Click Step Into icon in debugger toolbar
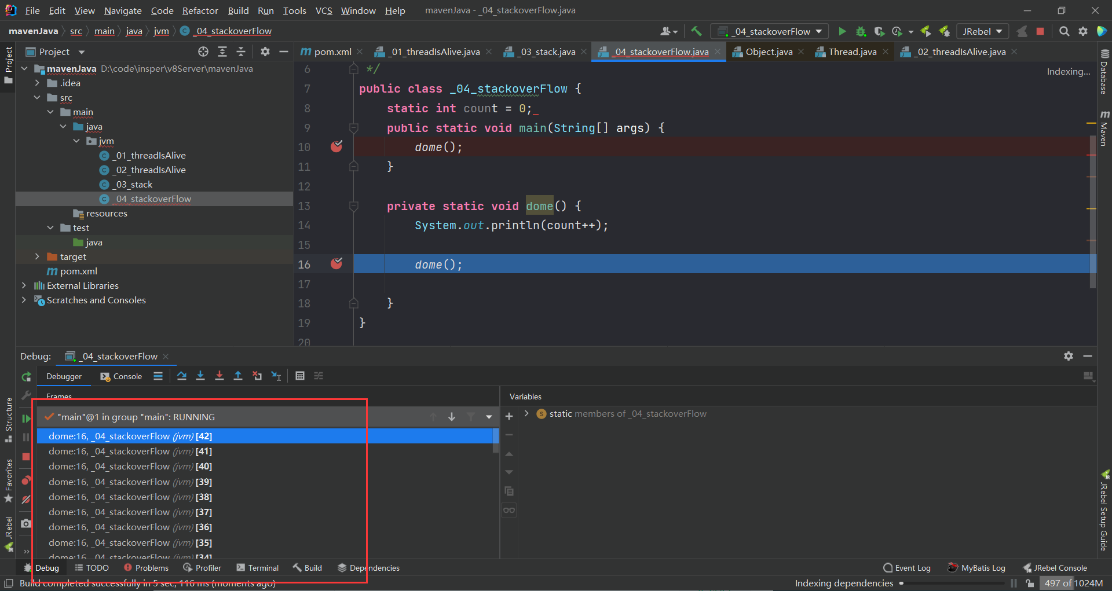 click(200, 376)
